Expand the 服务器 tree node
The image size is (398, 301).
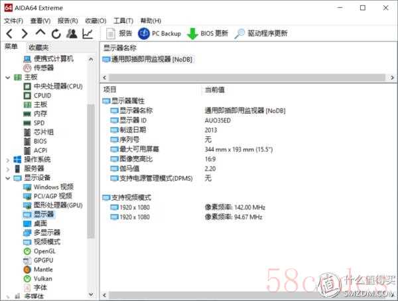point(8,169)
